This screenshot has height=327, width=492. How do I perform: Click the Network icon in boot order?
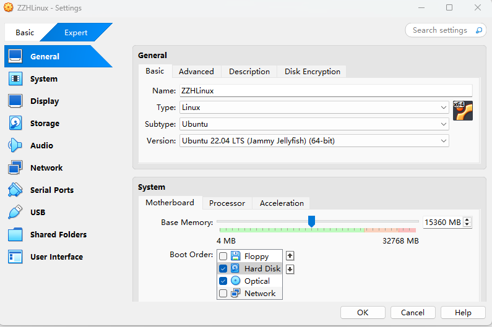tap(235, 293)
